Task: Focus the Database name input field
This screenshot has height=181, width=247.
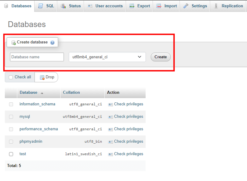Action: tap(37, 57)
